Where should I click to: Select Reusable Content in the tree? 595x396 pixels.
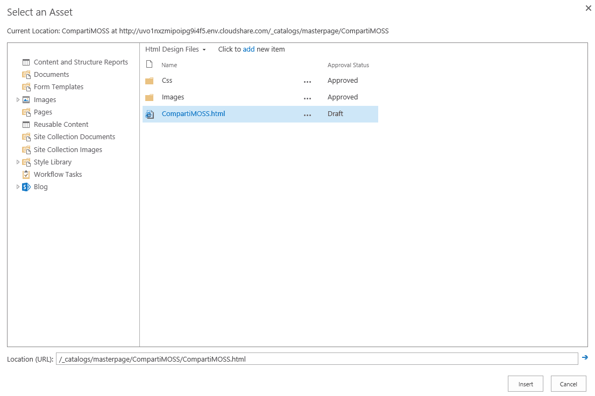click(x=61, y=124)
